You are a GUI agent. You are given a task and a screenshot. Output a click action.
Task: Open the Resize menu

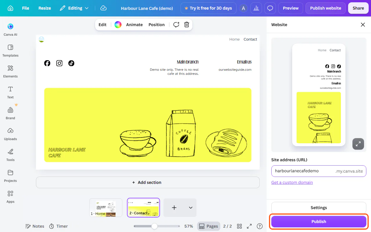(x=45, y=8)
